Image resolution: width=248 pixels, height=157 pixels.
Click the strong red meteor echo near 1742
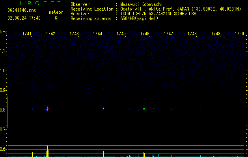pyautogui.click(x=47, y=108)
